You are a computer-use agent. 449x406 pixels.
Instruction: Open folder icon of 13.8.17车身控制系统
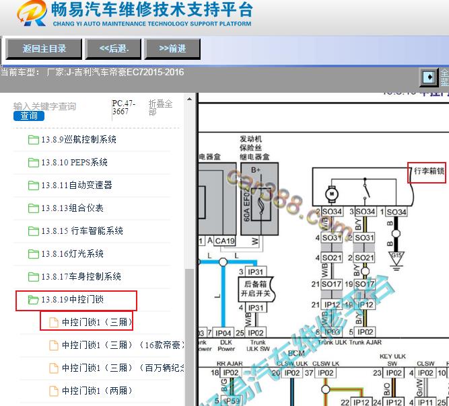point(34,277)
